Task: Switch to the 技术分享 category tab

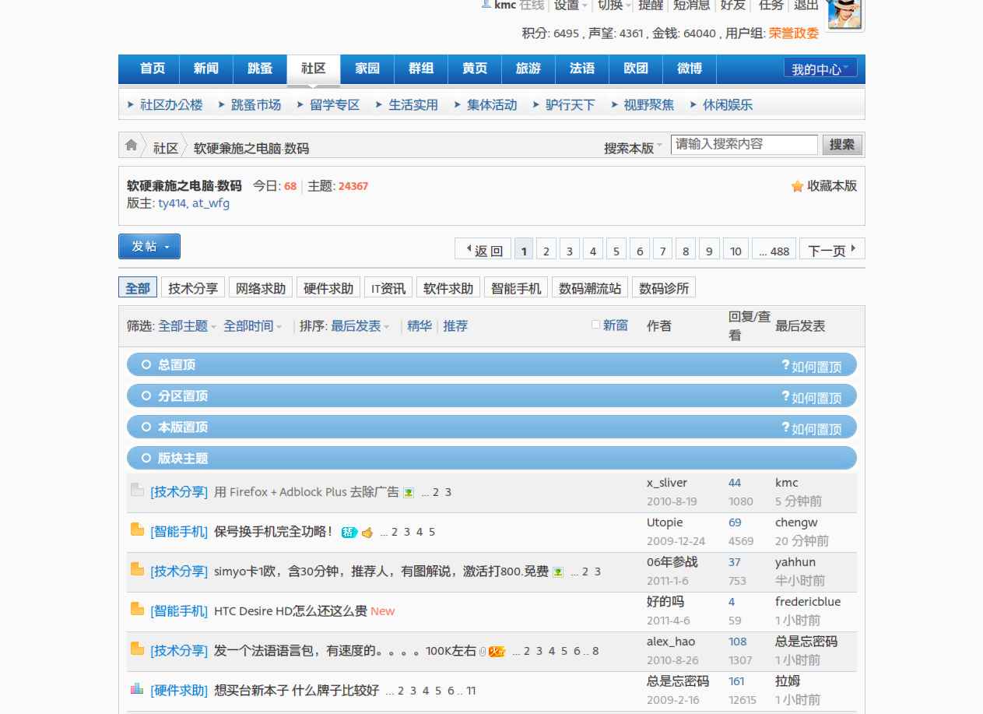Action: 193,288
